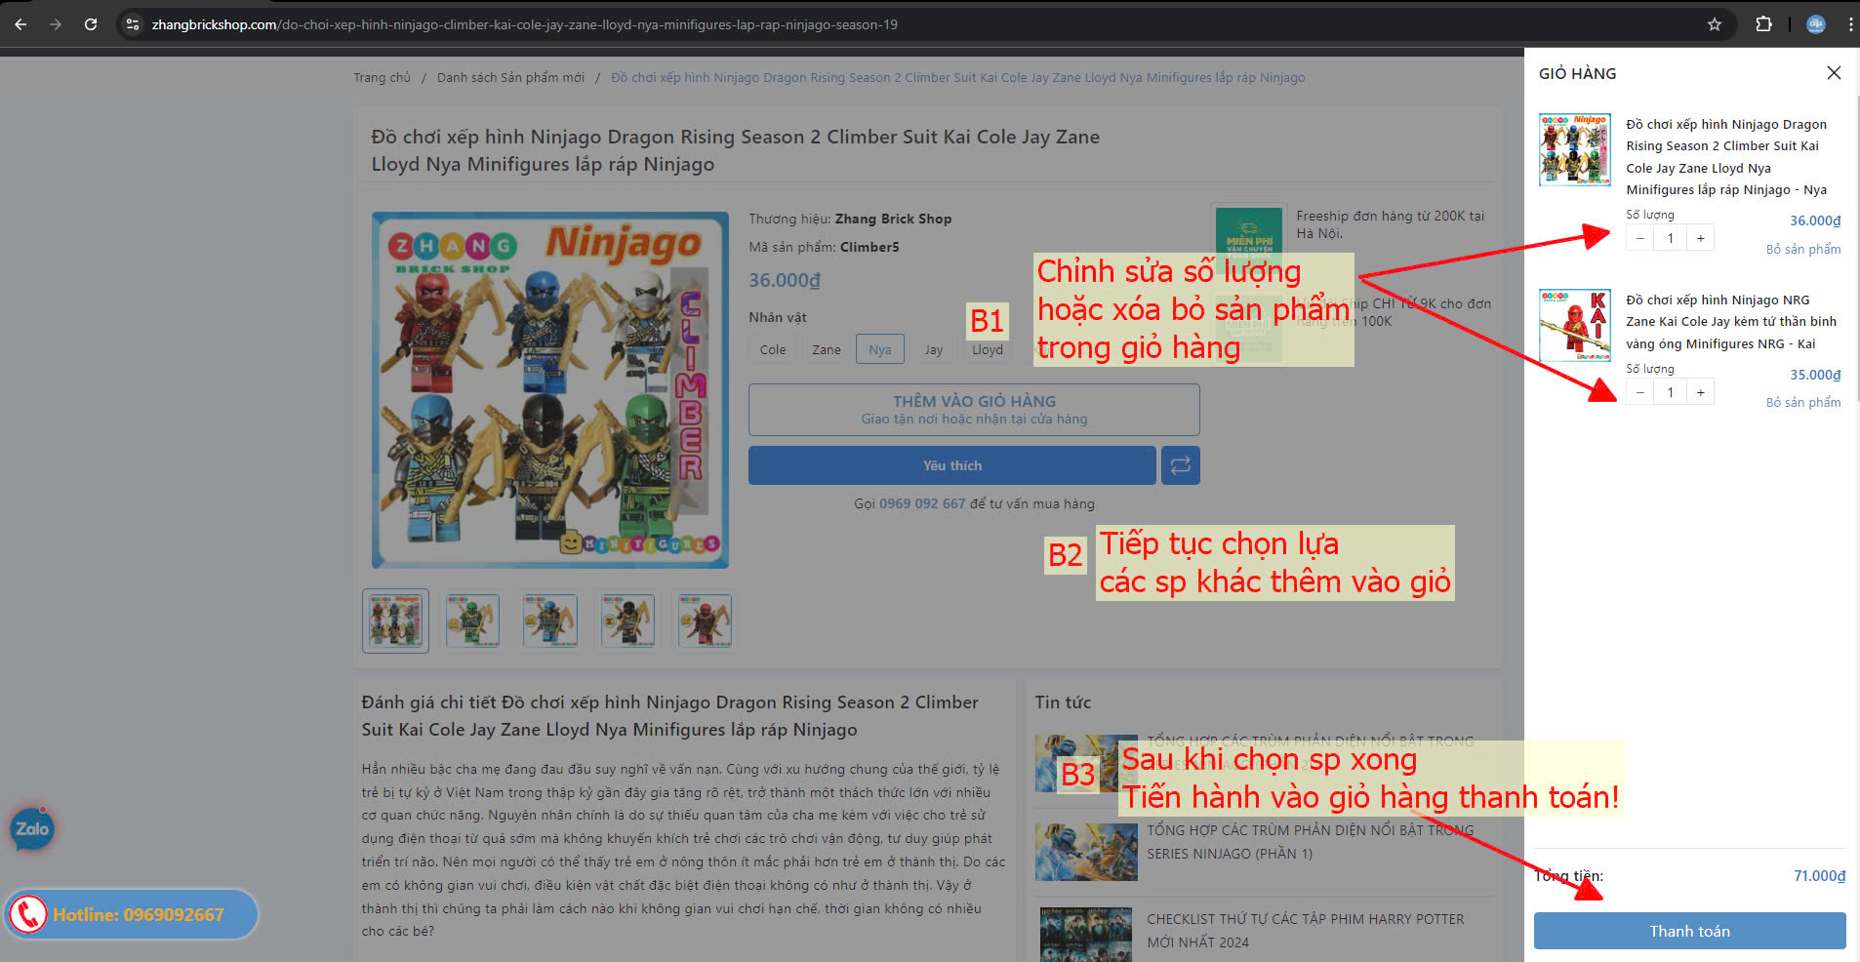Open the second thumbnail showing green ninja
Viewport: 1860px width, 962px height.
point(472,621)
